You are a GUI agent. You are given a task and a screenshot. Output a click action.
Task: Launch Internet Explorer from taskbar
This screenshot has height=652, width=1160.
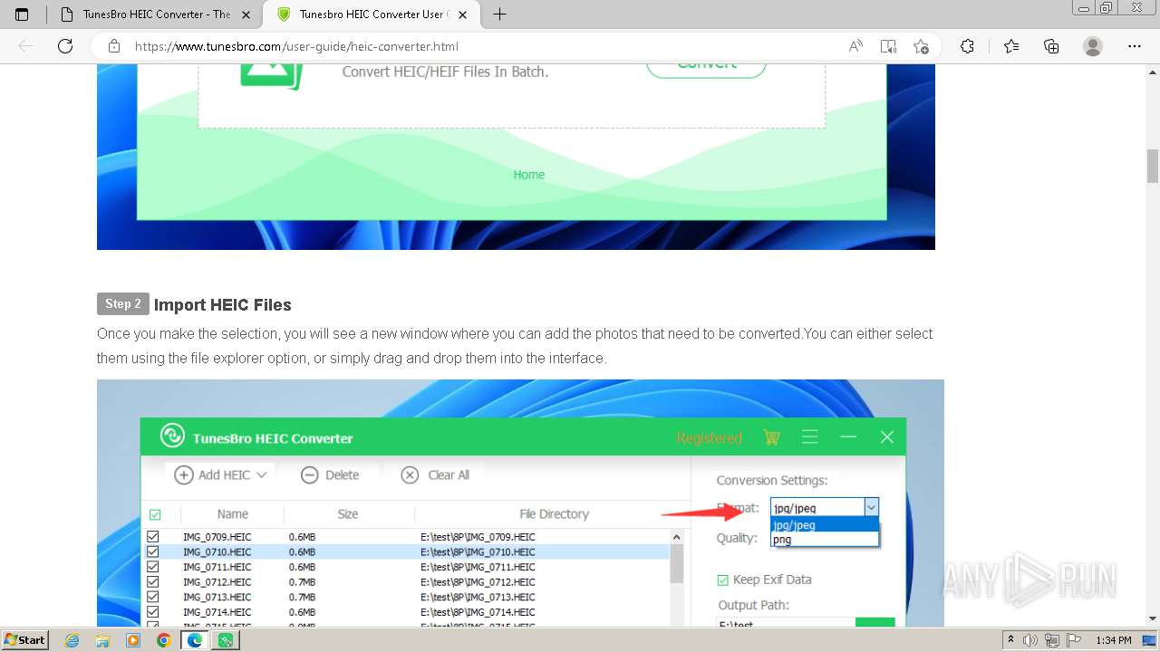(72, 640)
